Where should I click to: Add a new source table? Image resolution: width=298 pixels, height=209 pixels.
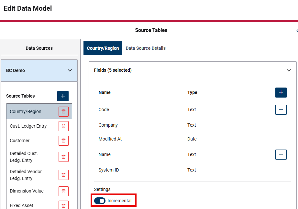point(62,96)
